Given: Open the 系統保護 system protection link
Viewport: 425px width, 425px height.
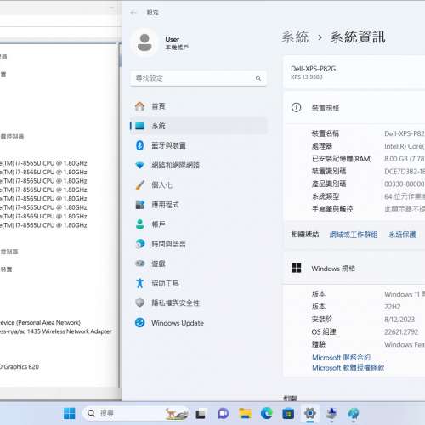Looking at the screenshot, I should point(402,235).
